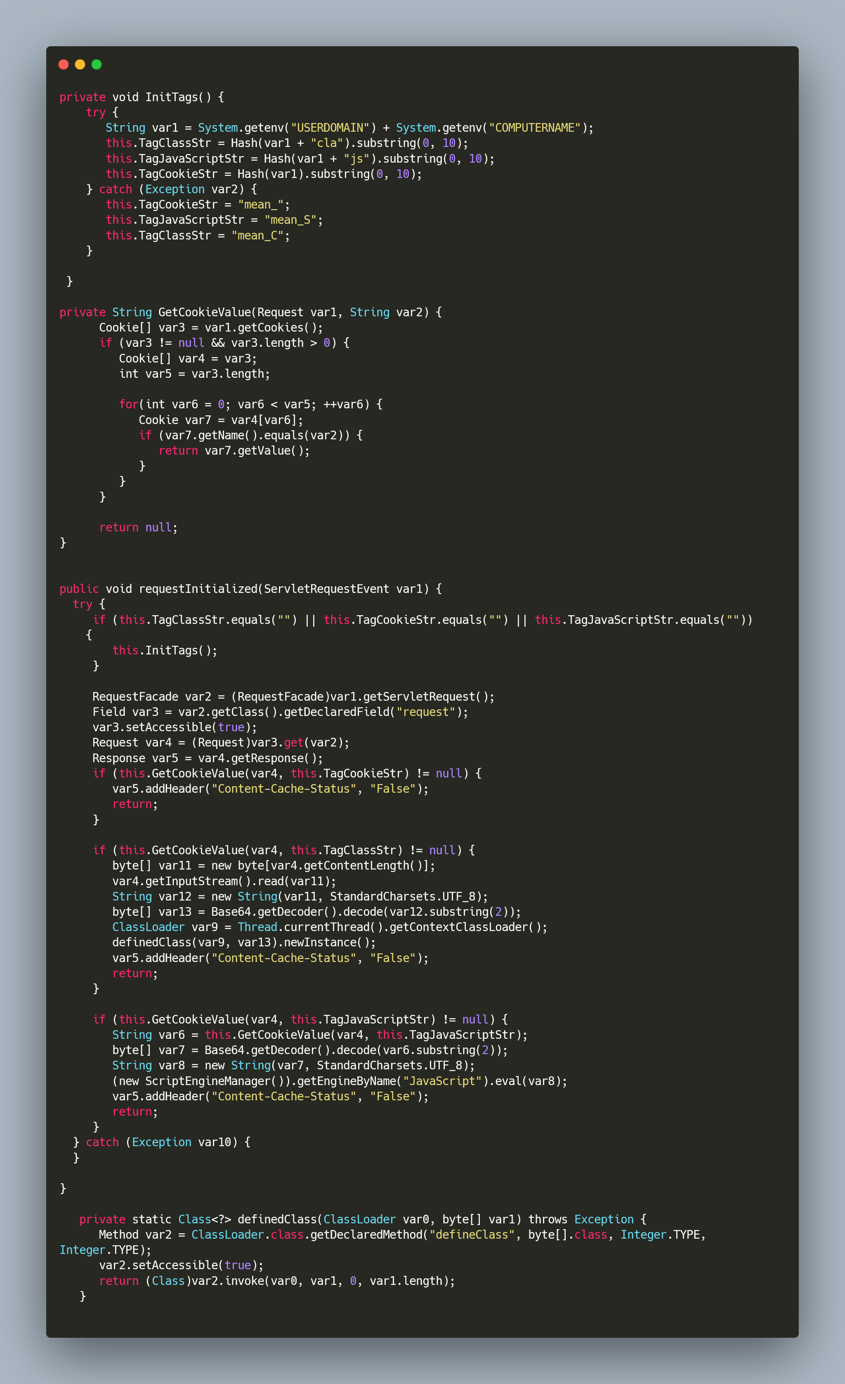Click "var4.getInputStream().read(var11);"

(x=224, y=881)
